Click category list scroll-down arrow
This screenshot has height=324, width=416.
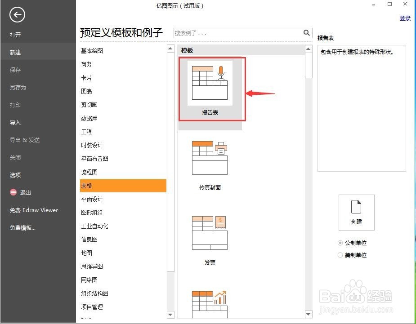(170, 315)
